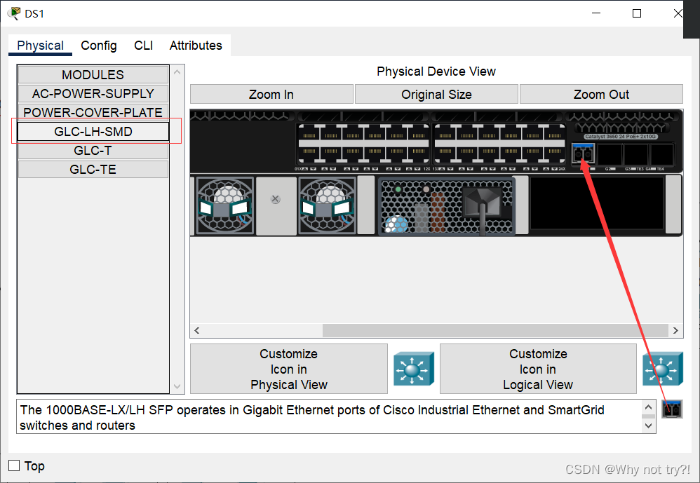This screenshot has height=483, width=700.
Task: Choose the GLC-TE module
Action: click(93, 170)
